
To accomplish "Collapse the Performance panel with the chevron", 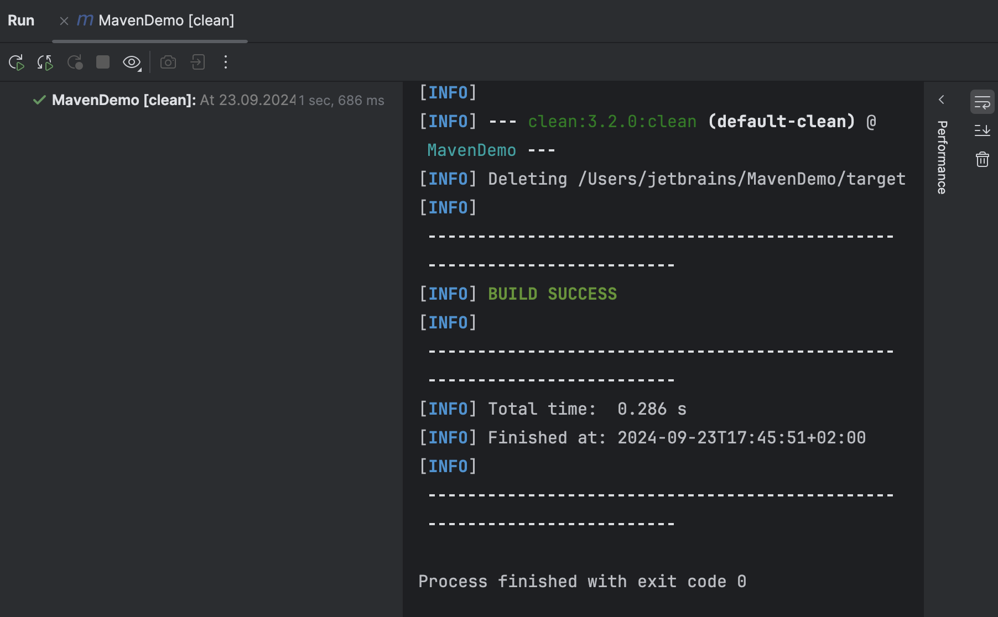I will tap(942, 100).
